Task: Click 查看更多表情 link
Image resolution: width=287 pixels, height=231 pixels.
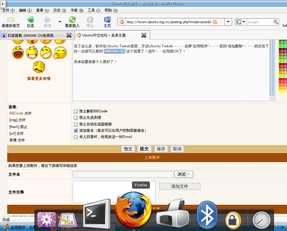Action: [39, 79]
